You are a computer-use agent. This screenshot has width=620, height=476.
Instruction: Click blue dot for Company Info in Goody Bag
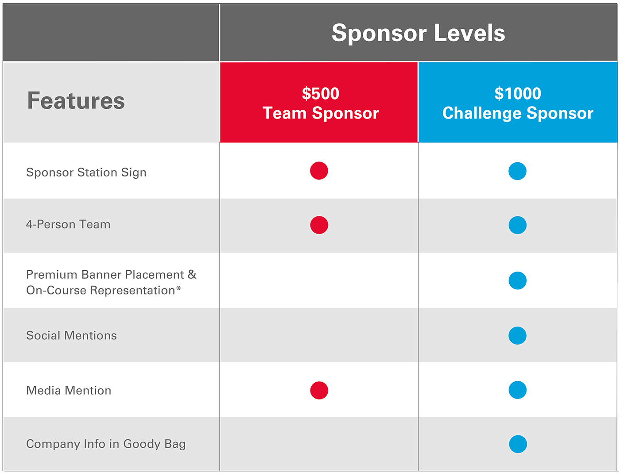[x=518, y=444]
